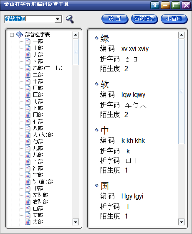Click the code text k kh khk

point(133,141)
